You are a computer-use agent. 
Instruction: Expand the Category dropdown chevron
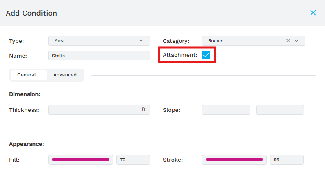[x=296, y=41]
